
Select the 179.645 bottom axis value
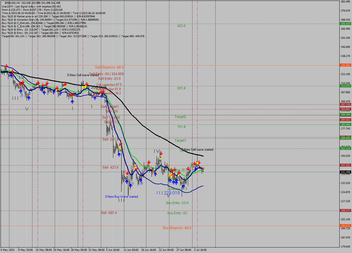click(x=345, y=246)
